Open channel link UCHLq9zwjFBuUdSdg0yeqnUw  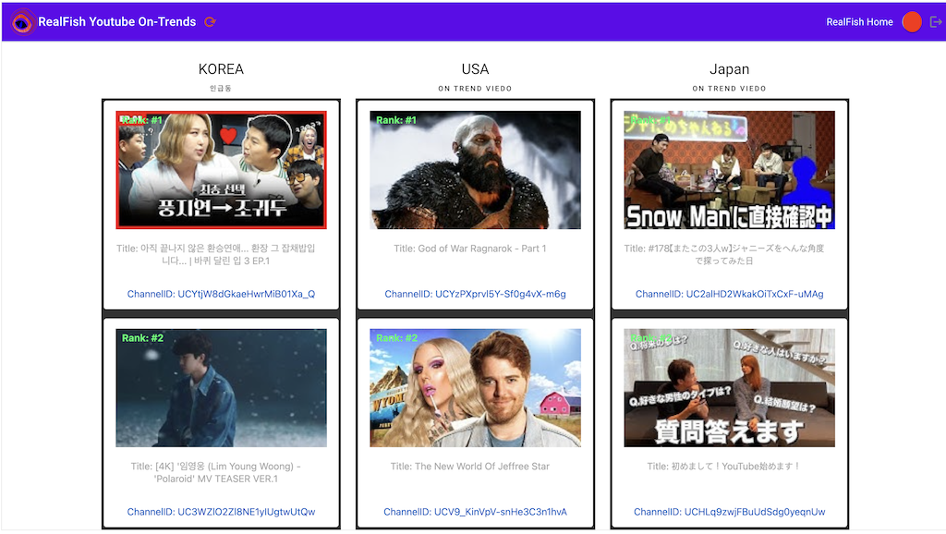coord(730,512)
